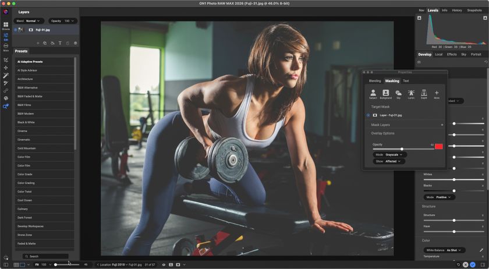Click the More masks plus icon
The height and width of the screenshot is (269, 489).
[x=437, y=94]
